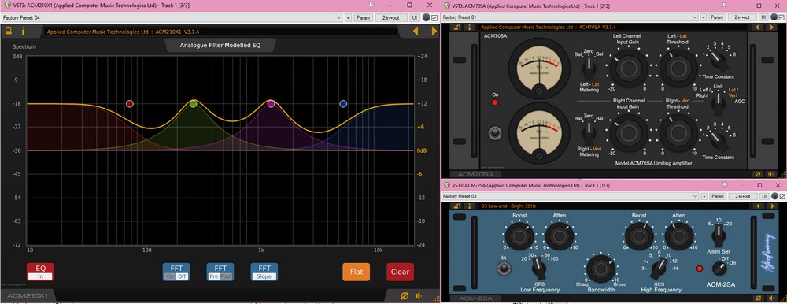Click the 2 in+out button in ACM70SA

pyautogui.click(x=742, y=17)
